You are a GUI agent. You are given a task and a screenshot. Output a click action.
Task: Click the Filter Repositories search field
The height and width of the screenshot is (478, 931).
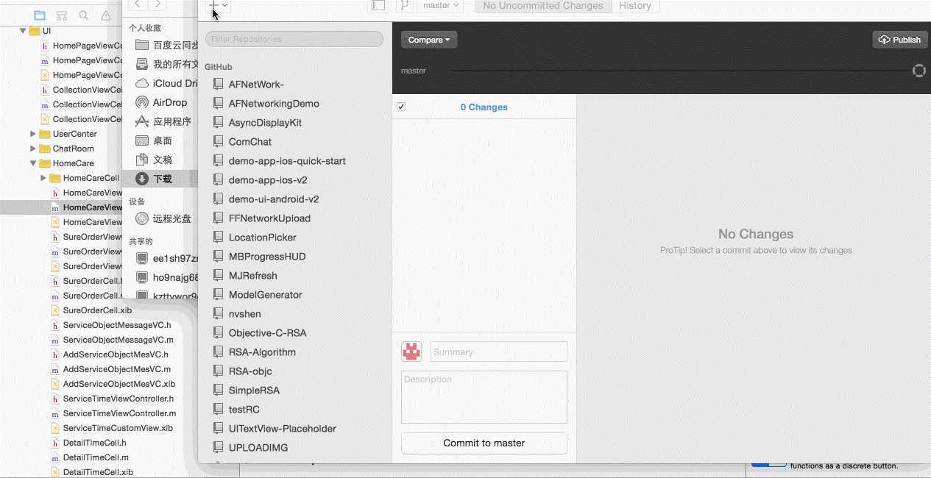(294, 39)
